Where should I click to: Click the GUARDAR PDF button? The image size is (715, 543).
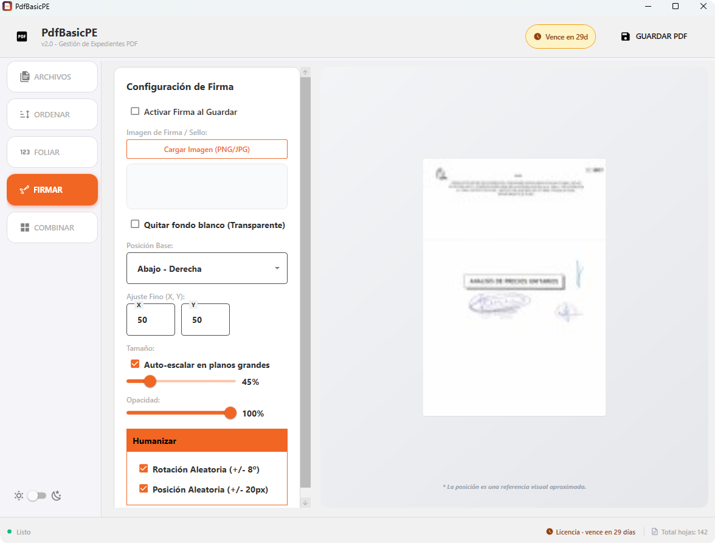pos(654,36)
